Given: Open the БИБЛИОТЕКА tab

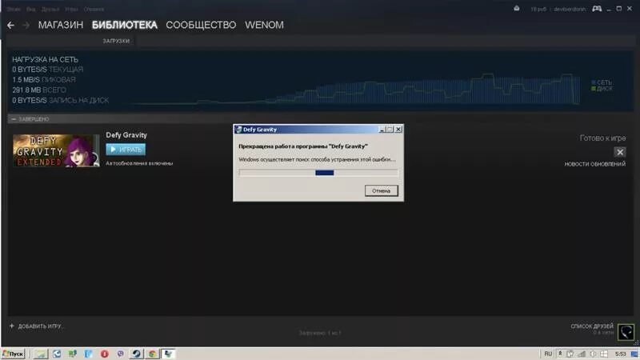Looking at the screenshot, I should pos(125,25).
